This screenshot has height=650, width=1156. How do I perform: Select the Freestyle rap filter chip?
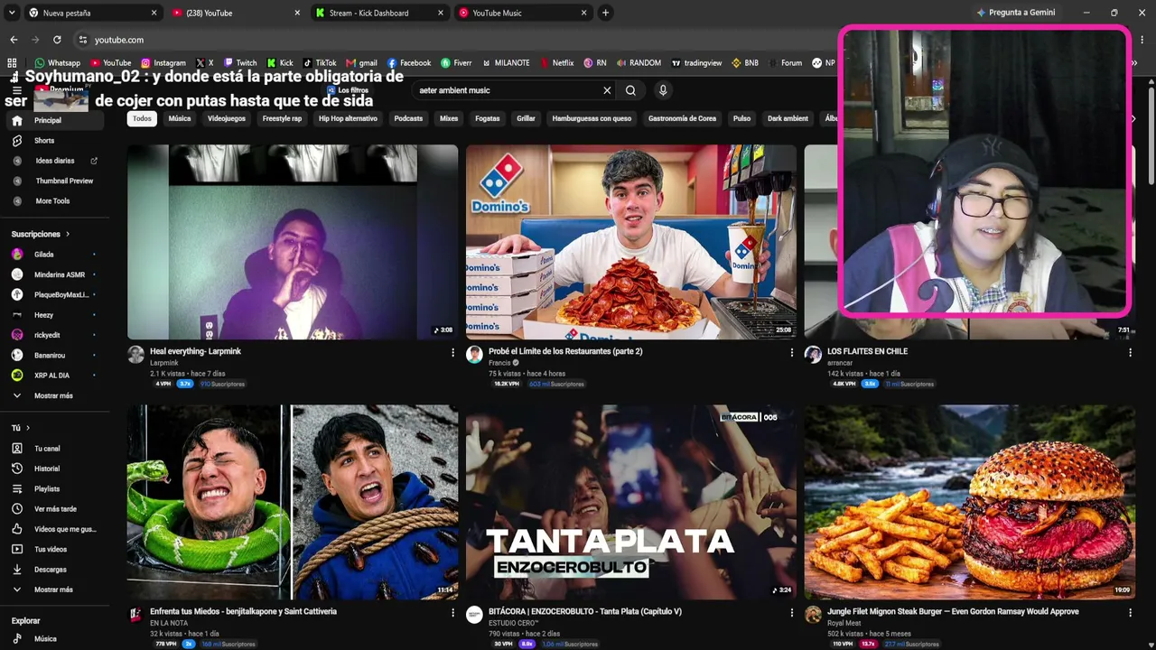click(x=283, y=118)
